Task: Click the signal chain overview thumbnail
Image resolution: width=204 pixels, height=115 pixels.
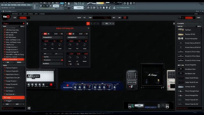Action: (149, 106)
